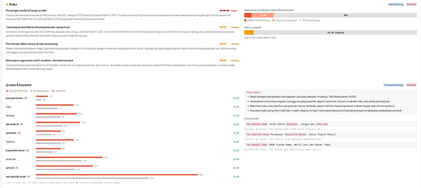Click the icon beside Judul & keyword heading

point(7,85)
